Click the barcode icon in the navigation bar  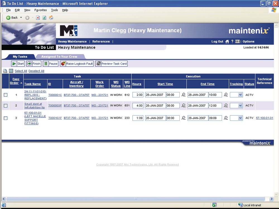click(x=237, y=41)
